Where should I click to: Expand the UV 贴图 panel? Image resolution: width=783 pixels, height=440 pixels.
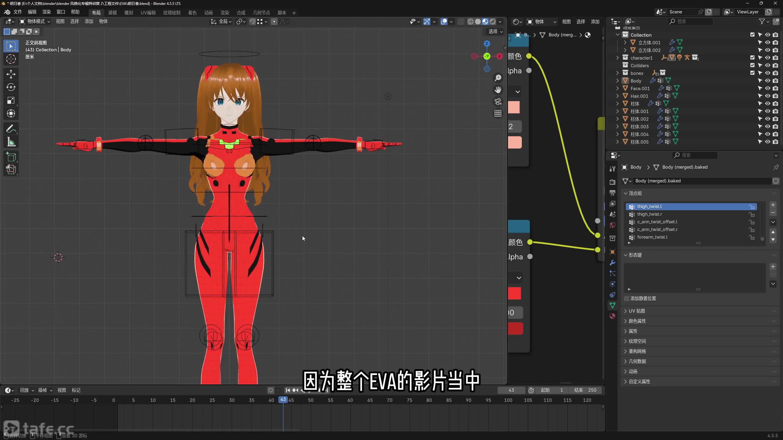[637, 311]
